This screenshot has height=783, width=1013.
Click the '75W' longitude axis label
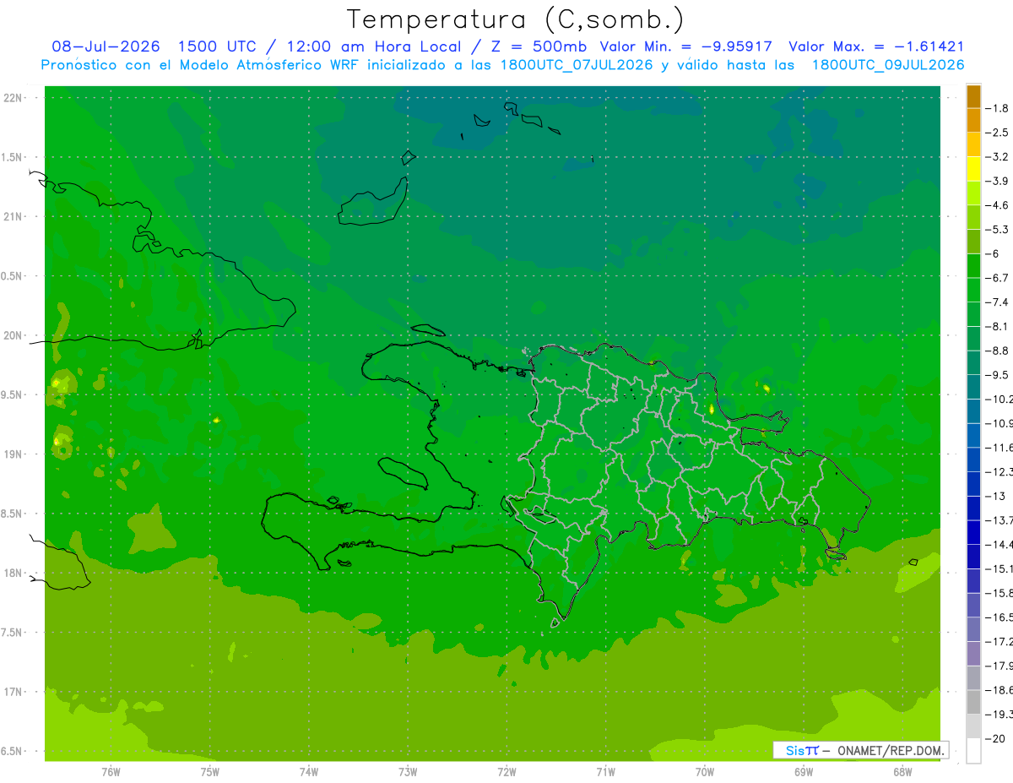[210, 772]
